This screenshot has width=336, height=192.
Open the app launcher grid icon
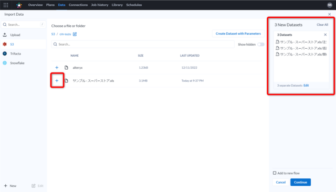click(6, 5)
